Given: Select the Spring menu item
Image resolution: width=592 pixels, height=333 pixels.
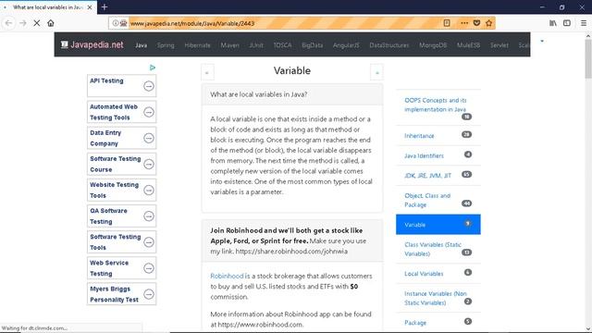Looking at the screenshot, I should click(x=166, y=45).
